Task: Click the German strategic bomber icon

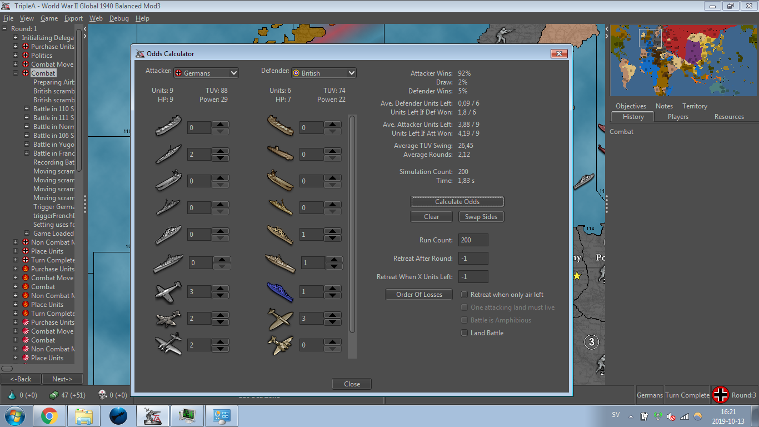Action: tap(168, 345)
